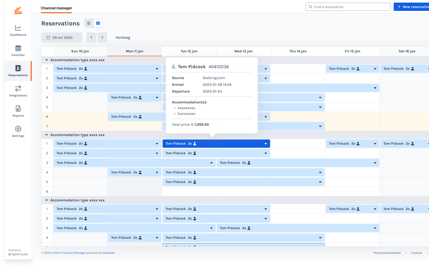The height and width of the screenshot is (268, 429).
Task: Switch to grid calendar view
Action: click(x=98, y=23)
